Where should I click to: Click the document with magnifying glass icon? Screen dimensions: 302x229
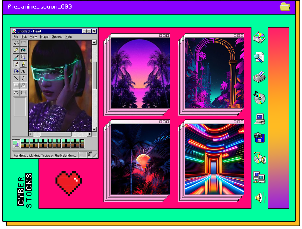tap(259, 57)
